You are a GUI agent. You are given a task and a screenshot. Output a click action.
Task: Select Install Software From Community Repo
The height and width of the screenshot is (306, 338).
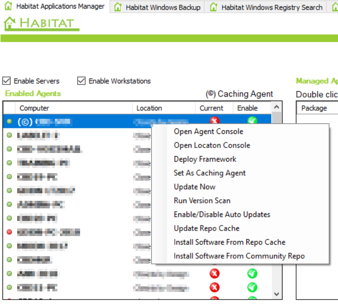239,256
